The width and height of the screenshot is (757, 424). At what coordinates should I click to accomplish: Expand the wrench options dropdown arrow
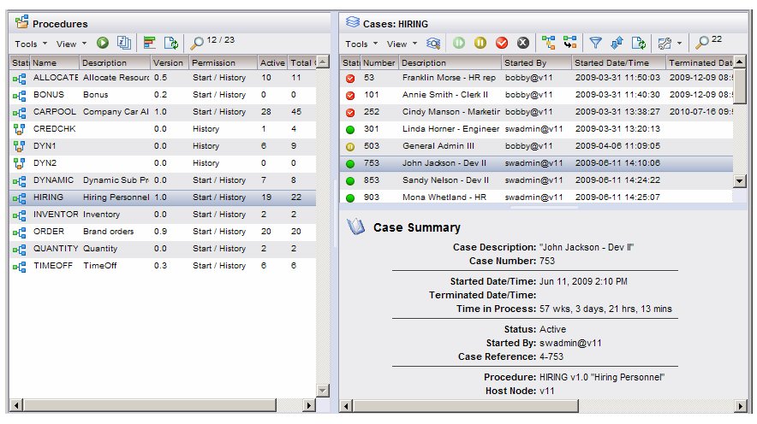(679, 44)
